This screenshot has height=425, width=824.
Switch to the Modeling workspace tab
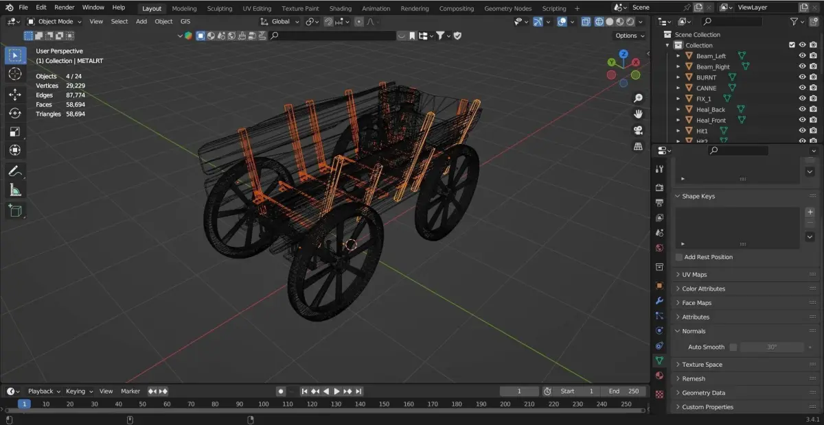(x=184, y=8)
